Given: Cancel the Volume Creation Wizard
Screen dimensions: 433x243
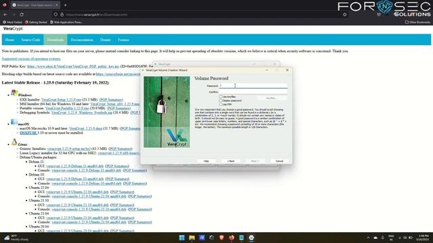Looking at the screenshot, I should (279, 161).
